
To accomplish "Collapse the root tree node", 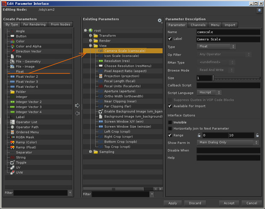I will 85,30.
